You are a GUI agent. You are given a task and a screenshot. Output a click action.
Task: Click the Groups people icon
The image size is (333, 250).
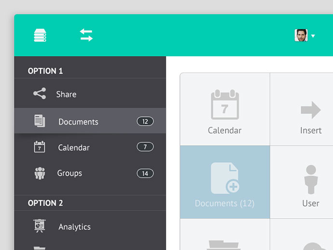40,173
